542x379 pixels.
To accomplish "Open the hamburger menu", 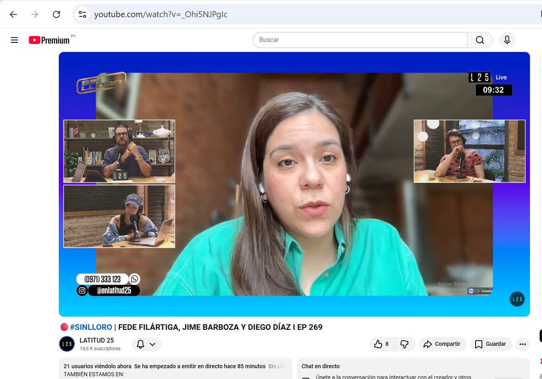I will (14, 40).
